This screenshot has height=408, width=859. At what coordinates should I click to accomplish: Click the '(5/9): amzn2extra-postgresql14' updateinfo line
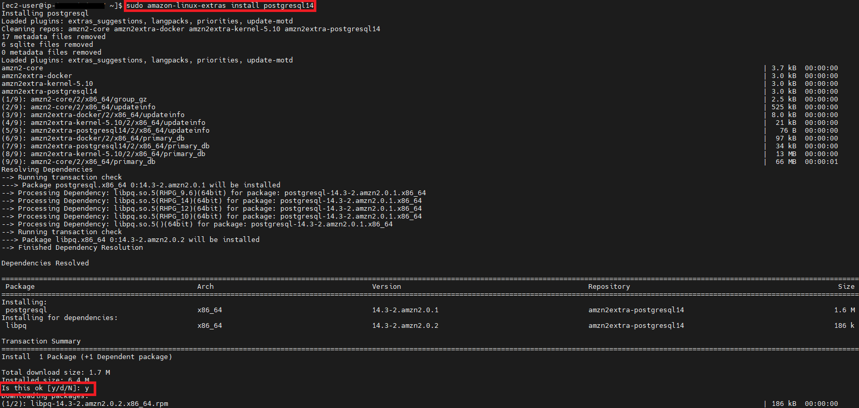click(106, 131)
